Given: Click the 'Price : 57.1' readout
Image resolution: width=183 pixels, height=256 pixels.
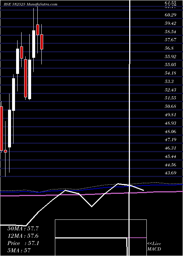Looking at the screenshot, I should (23, 243).
